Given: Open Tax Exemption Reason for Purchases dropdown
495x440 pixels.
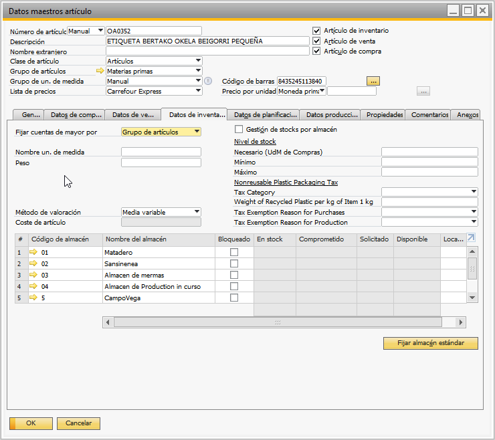Looking at the screenshot, I should tap(474, 212).
